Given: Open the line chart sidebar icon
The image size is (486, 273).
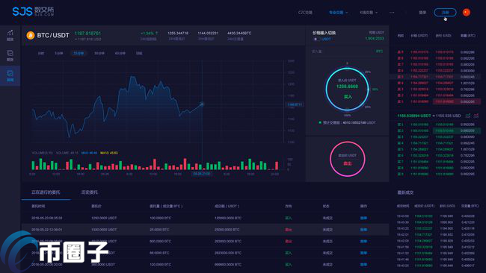Looking at the screenshot, I should (10, 35).
